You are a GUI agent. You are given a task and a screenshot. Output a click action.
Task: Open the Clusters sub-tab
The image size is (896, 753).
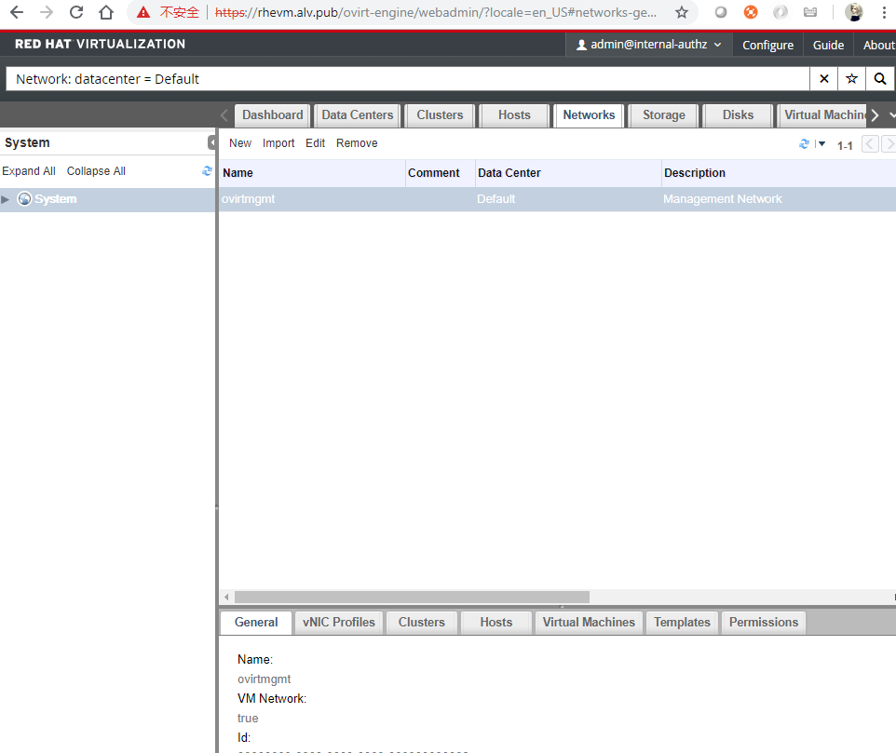point(422,623)
